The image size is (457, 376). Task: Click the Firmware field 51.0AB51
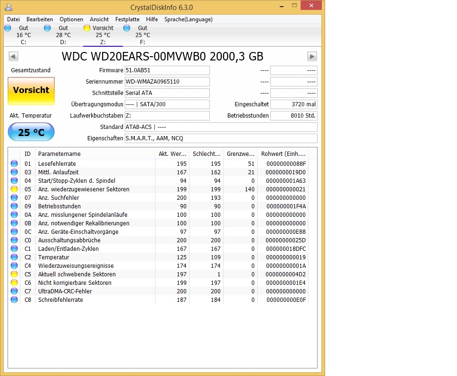point(167,70)
